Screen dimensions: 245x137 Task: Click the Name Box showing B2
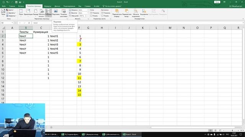[x=7, y=23]
